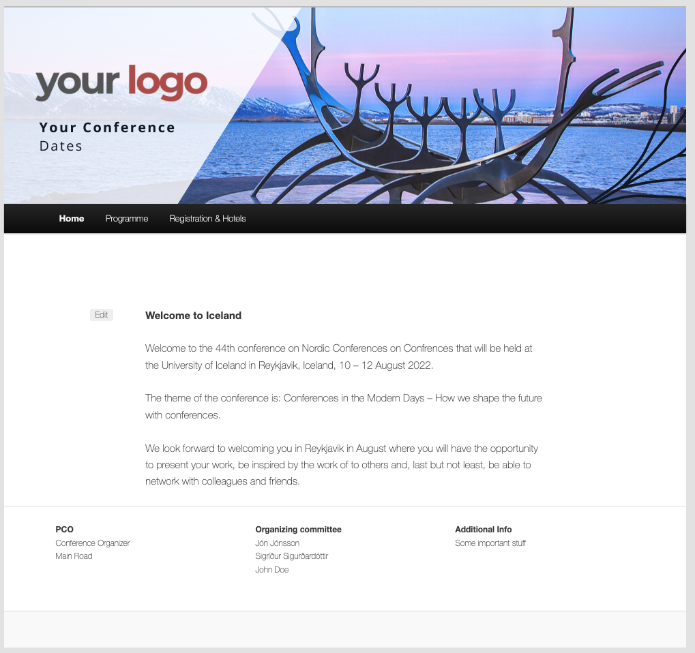
Task: Click 'Some important stuff' footer text
Action: pyautogui.click(x=490, y=543)
